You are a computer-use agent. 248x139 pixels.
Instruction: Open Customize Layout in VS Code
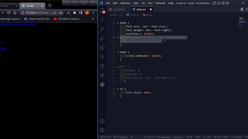click(x=227, y=3)
